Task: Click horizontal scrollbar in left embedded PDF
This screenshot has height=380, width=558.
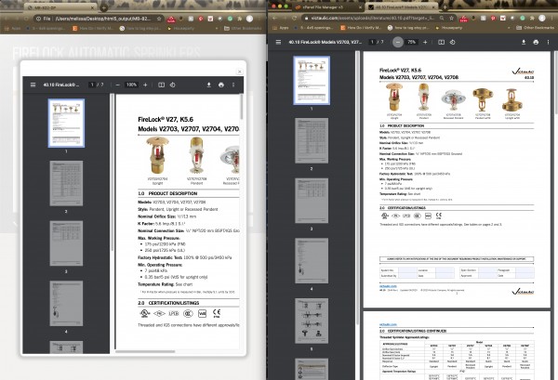Action: coord(145,351)
